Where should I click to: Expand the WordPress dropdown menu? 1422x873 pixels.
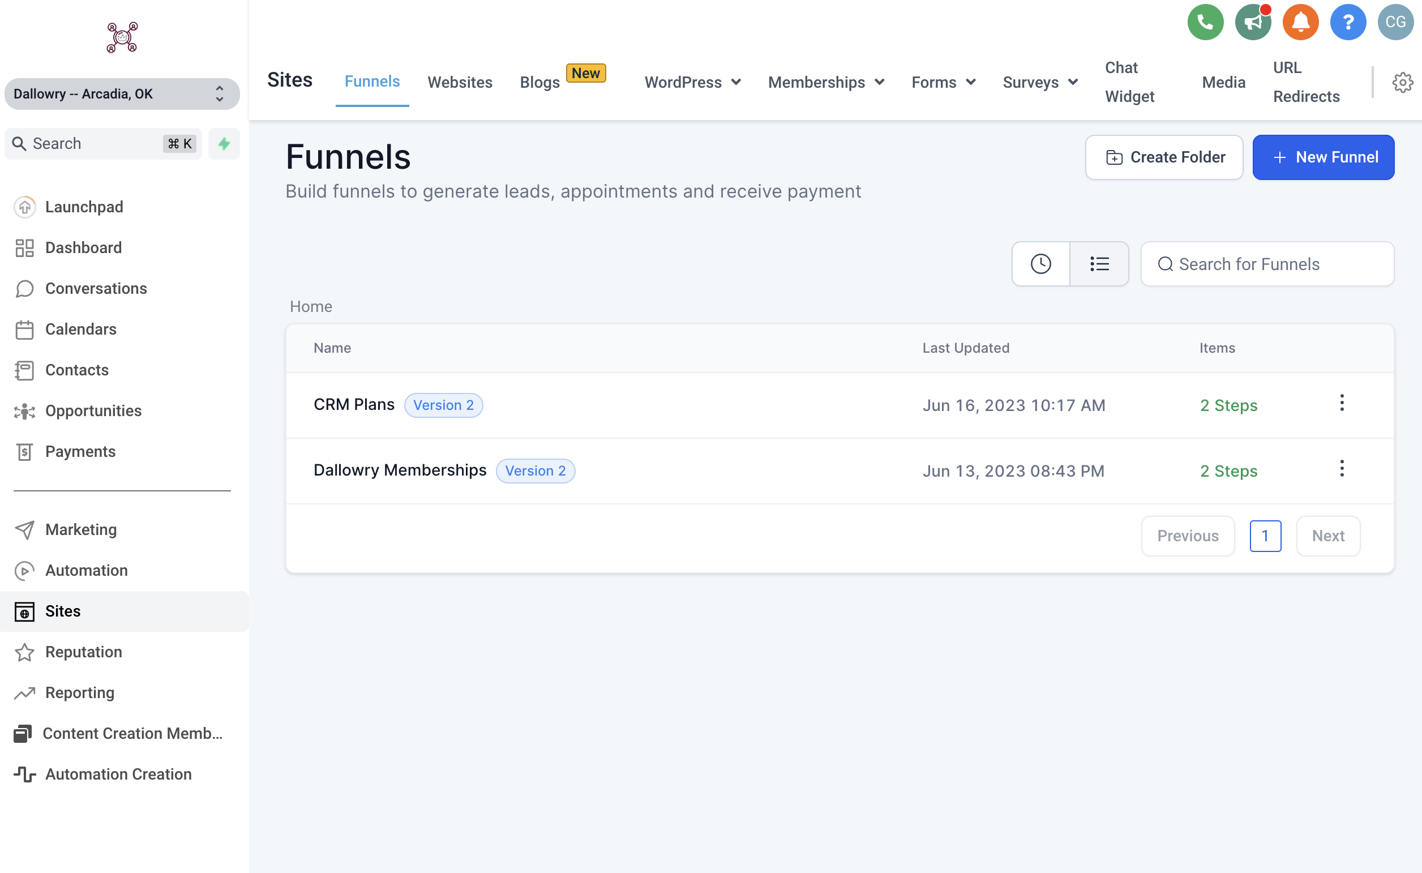(692, 83)
